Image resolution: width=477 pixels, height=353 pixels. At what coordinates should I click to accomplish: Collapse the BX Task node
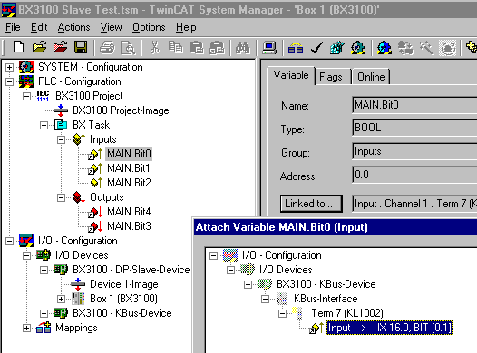click(x=44, y=125)
